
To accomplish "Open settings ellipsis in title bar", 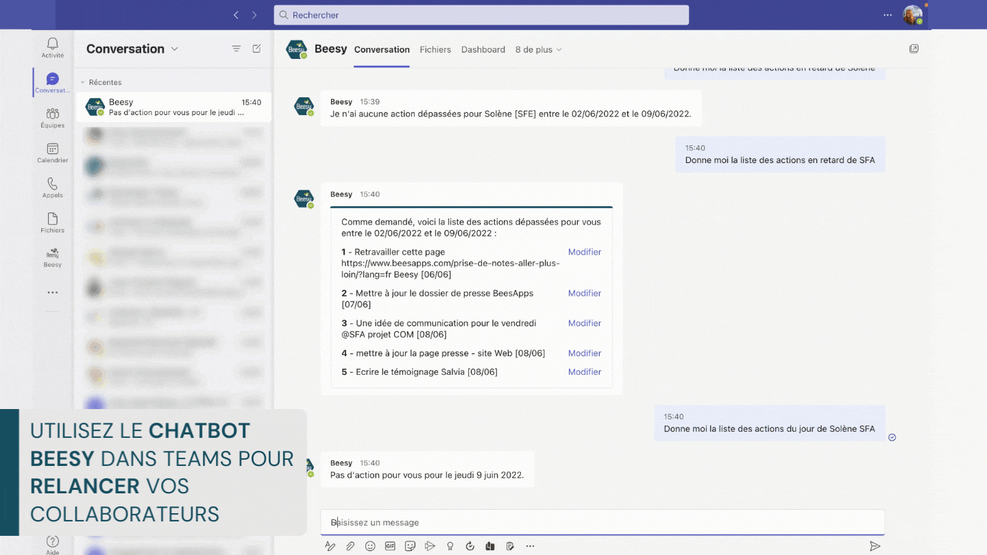I will click(888, 14).
